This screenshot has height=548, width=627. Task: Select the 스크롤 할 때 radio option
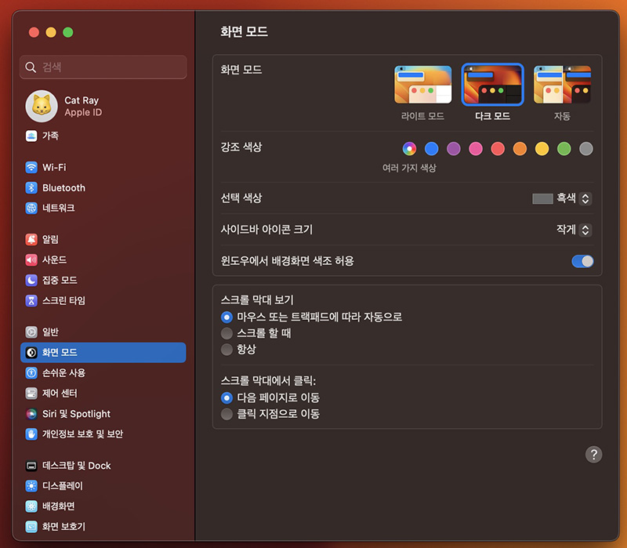[x=227, y=333]
